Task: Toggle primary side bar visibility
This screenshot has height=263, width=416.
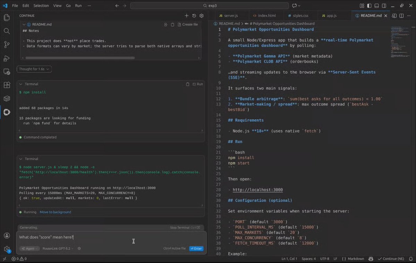Action: 369,6
